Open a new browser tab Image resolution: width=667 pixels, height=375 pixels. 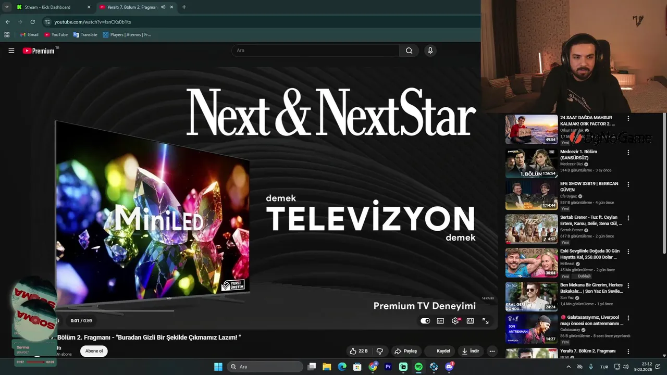[x=184, y=7]
